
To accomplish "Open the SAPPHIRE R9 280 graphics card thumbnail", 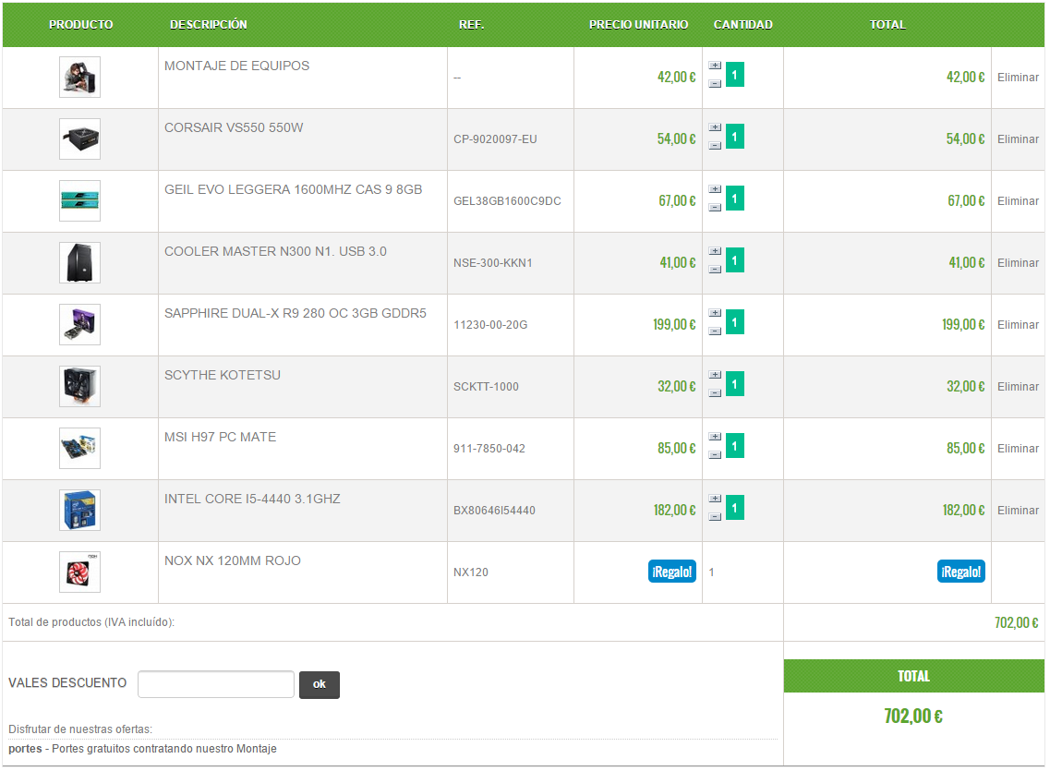I will (x=79, y=325).
